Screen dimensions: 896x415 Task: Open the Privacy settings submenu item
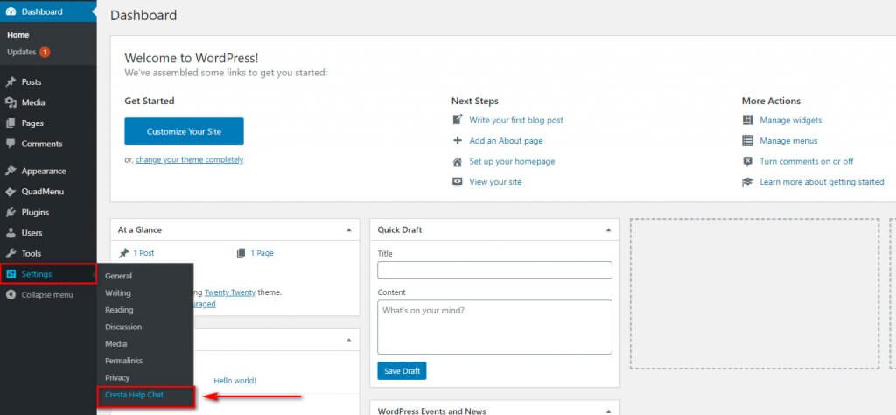(118, 378)
